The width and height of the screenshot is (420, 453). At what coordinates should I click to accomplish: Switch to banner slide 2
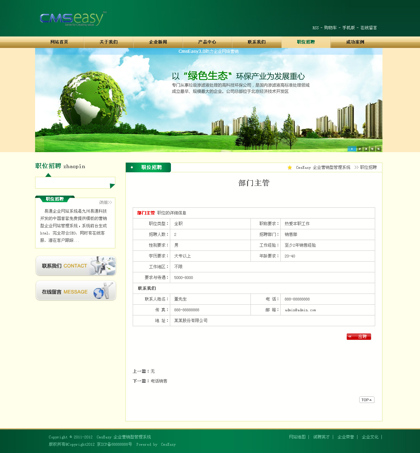[x=360, y=149]
